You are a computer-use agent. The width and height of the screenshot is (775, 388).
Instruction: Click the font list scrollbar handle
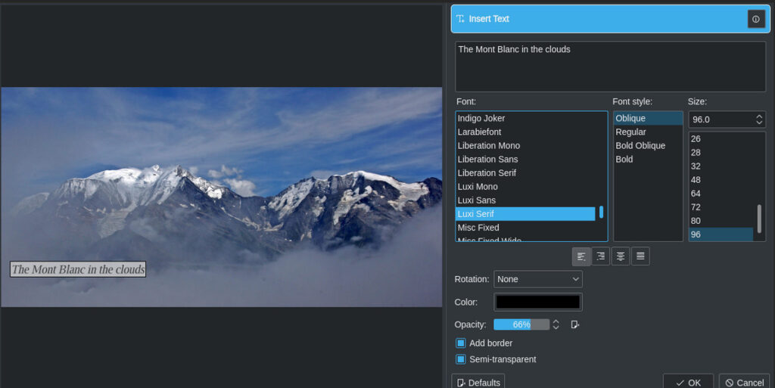[x=601, y=213]
